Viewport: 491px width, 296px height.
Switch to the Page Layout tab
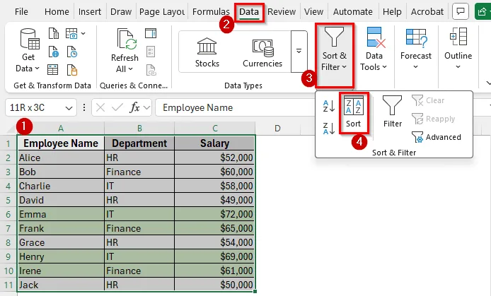[x=161, y=11]
